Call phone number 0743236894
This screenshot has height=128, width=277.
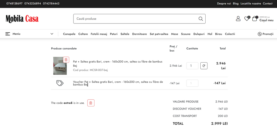pos(33,3)
